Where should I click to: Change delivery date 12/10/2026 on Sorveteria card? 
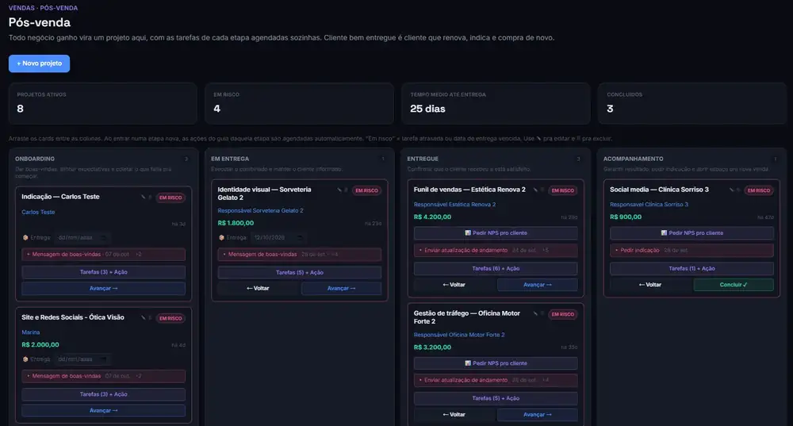pos(278,237)
